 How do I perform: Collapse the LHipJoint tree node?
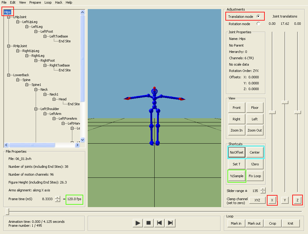click(9, 17)
